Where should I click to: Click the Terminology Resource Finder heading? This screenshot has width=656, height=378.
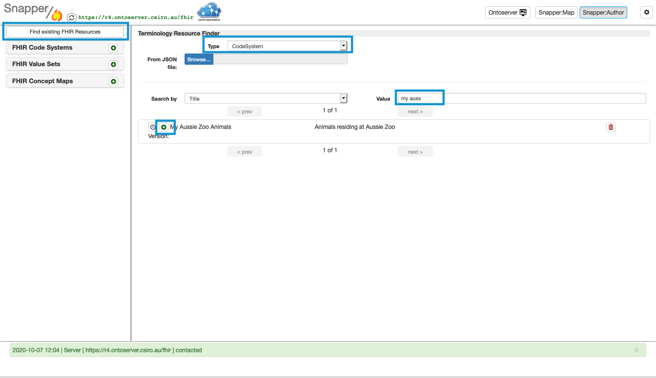tap(179, 34)
